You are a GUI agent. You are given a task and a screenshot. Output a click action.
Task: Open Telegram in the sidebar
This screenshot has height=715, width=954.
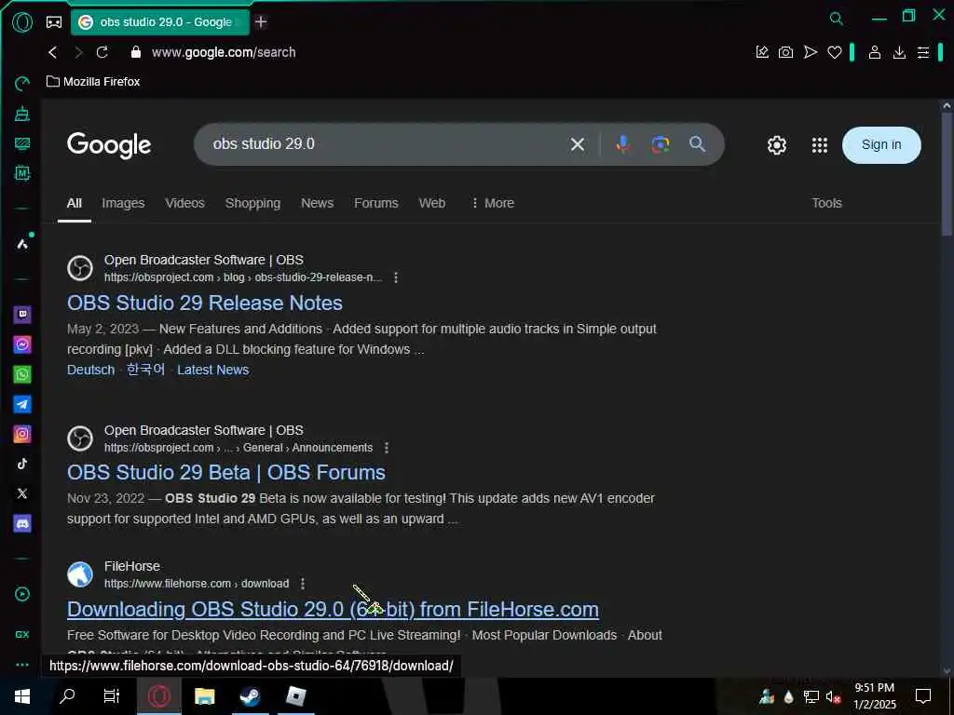[22, 404]
